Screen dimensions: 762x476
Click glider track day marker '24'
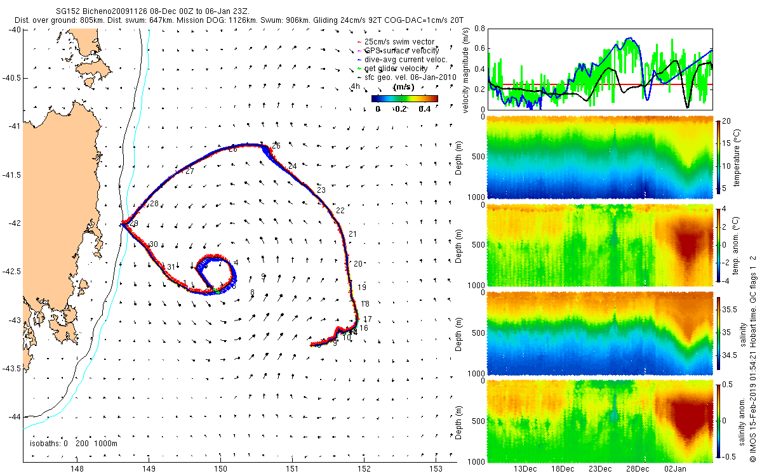point(293,166)
